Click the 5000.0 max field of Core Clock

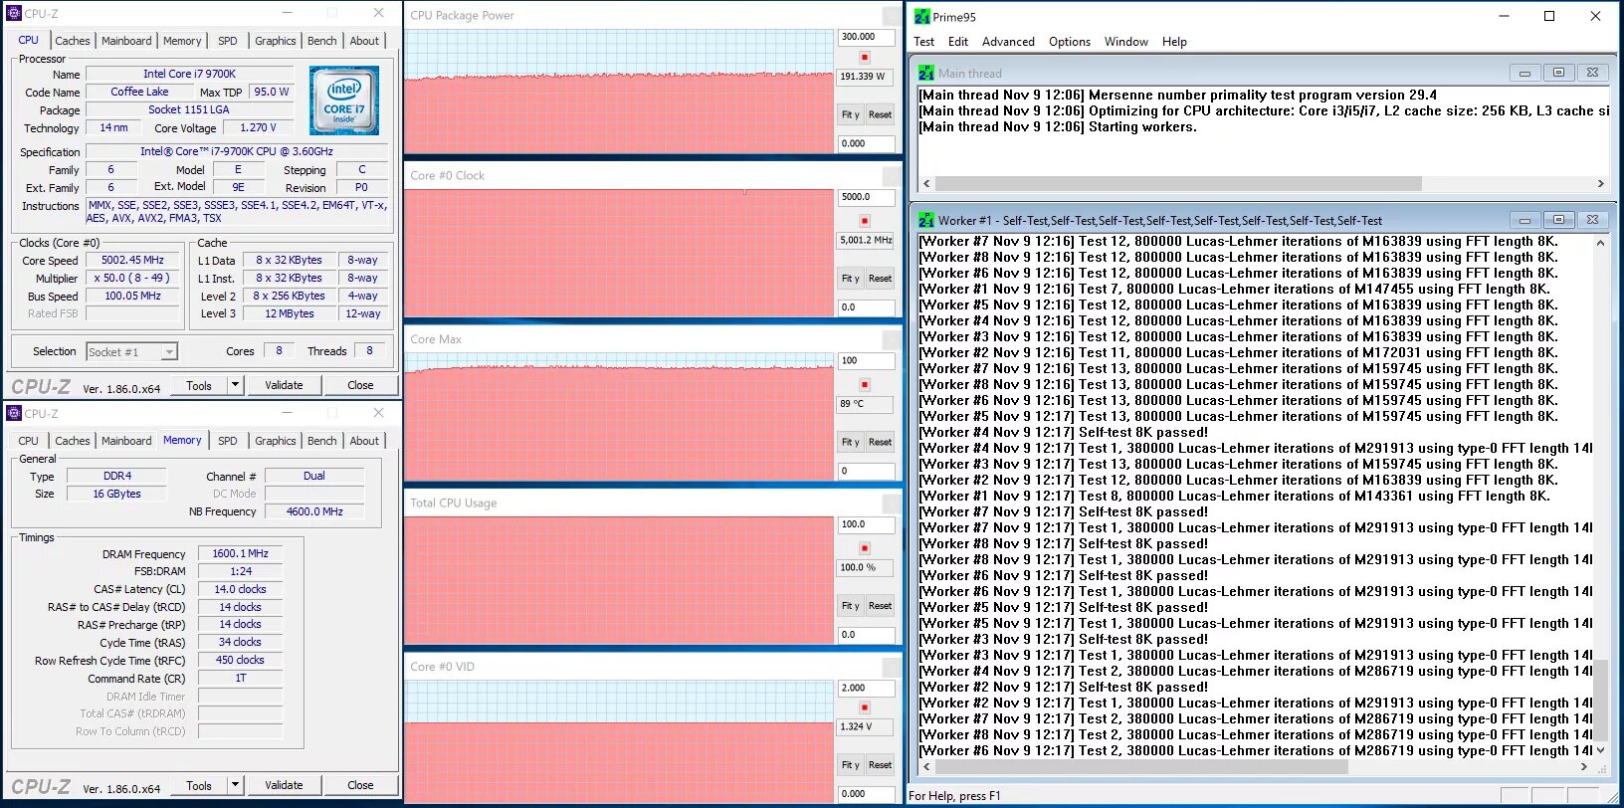(867, 197)
